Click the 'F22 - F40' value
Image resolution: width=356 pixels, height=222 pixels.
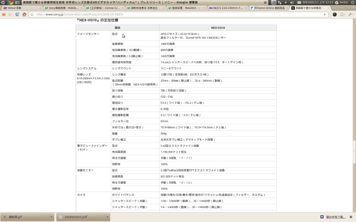click(167, 97)
